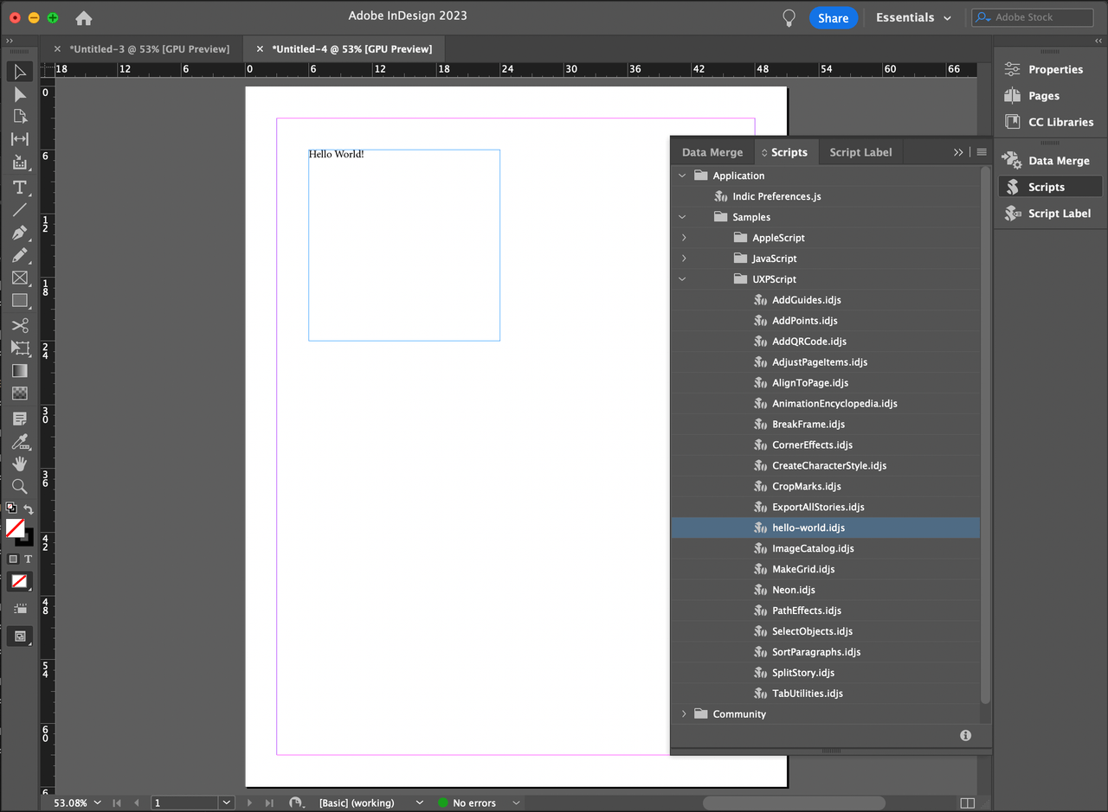Image resolution: width=1108 pixels, height=812 pixels.
Task: Select the Scripts panel tab
Action: pos(786,152)
